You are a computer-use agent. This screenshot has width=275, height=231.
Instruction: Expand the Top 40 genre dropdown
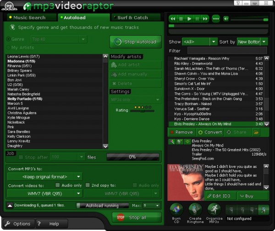[83, 39]
